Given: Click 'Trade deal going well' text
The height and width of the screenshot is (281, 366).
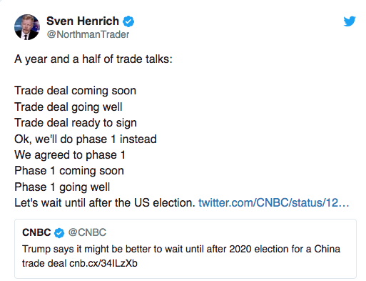Looking at the screenshot, I should click(68, 107).
